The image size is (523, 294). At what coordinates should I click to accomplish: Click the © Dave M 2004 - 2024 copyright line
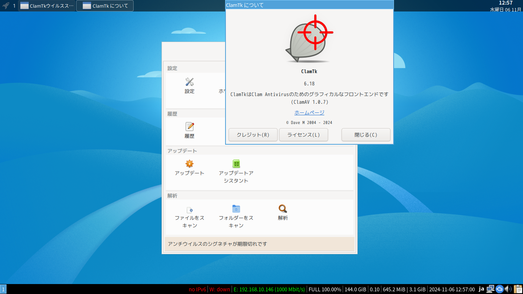tap(309, 122)
